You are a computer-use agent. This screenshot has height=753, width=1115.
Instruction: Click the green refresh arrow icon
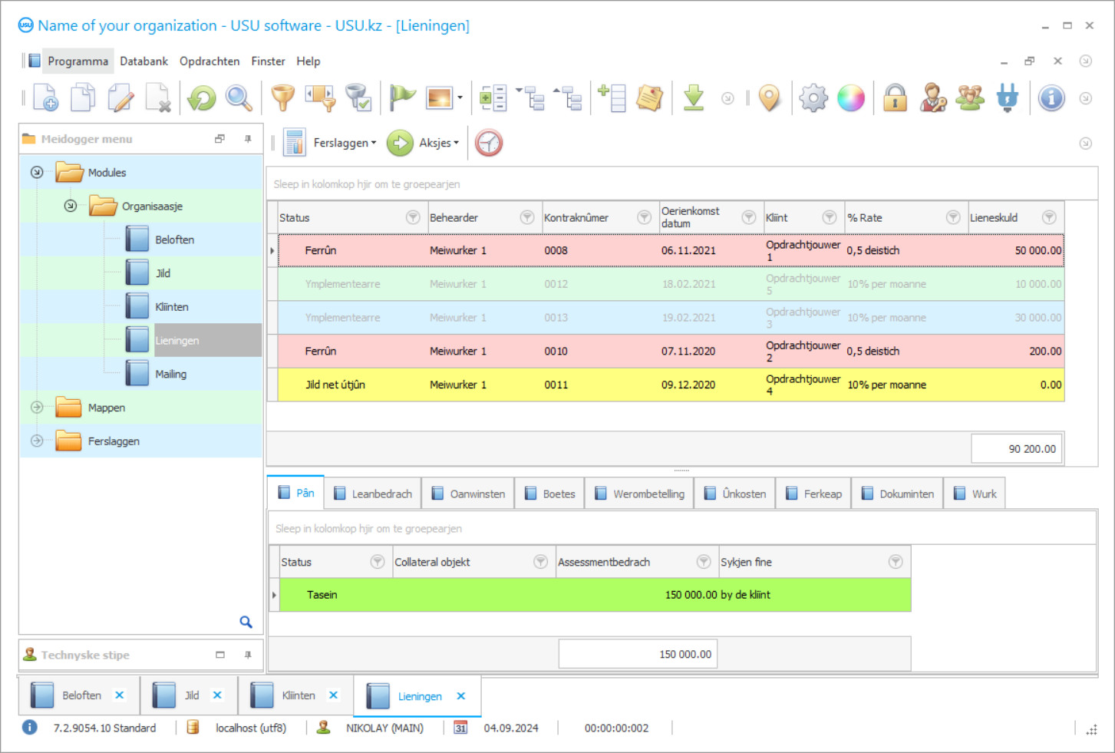tap(202, 98)
